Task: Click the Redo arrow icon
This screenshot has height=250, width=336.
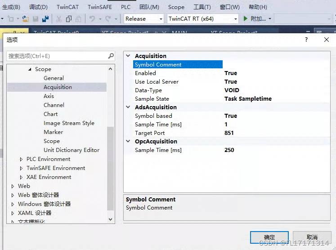Action: click(x=108, y=18)
